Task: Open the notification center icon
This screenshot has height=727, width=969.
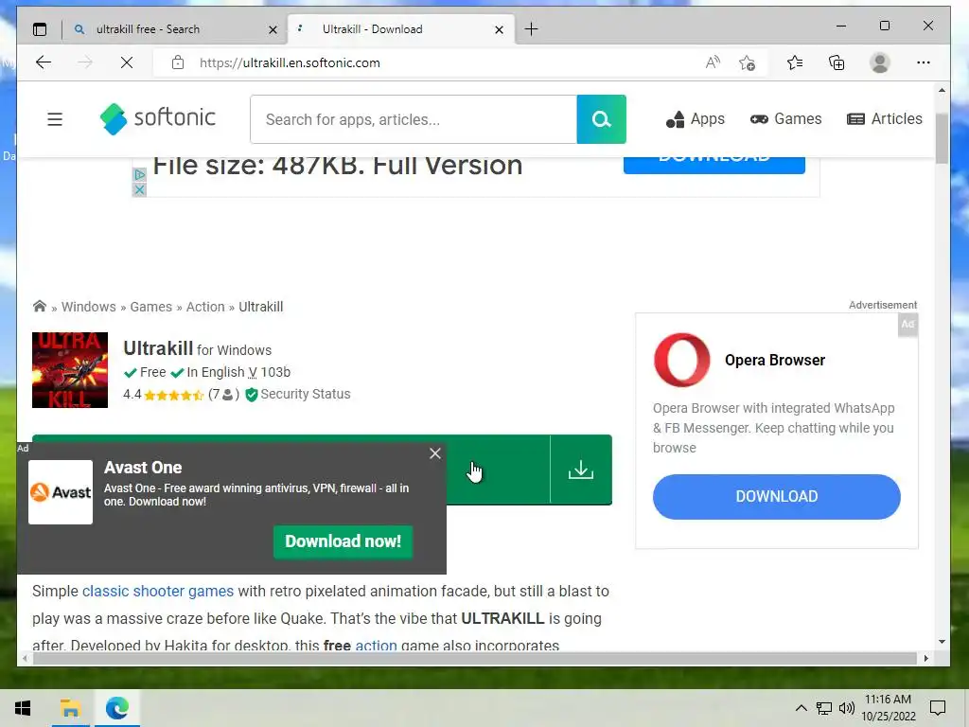Action: tap(938, 708)
